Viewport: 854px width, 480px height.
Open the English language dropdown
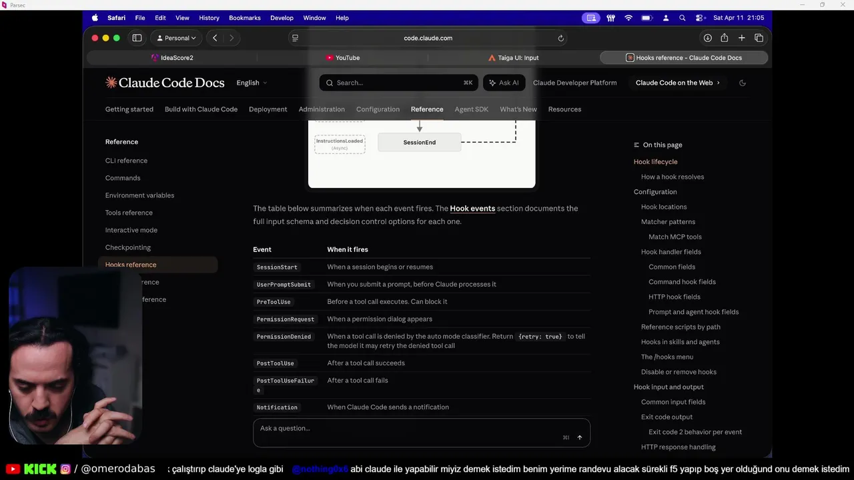coord(252,83)
